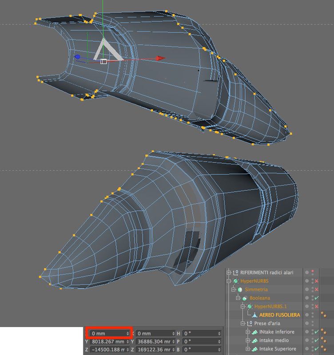The height and width of the screenshot is (355, 334).
Task: Select the HyperNURBS.1 object name
Action: tap(270, 307)
